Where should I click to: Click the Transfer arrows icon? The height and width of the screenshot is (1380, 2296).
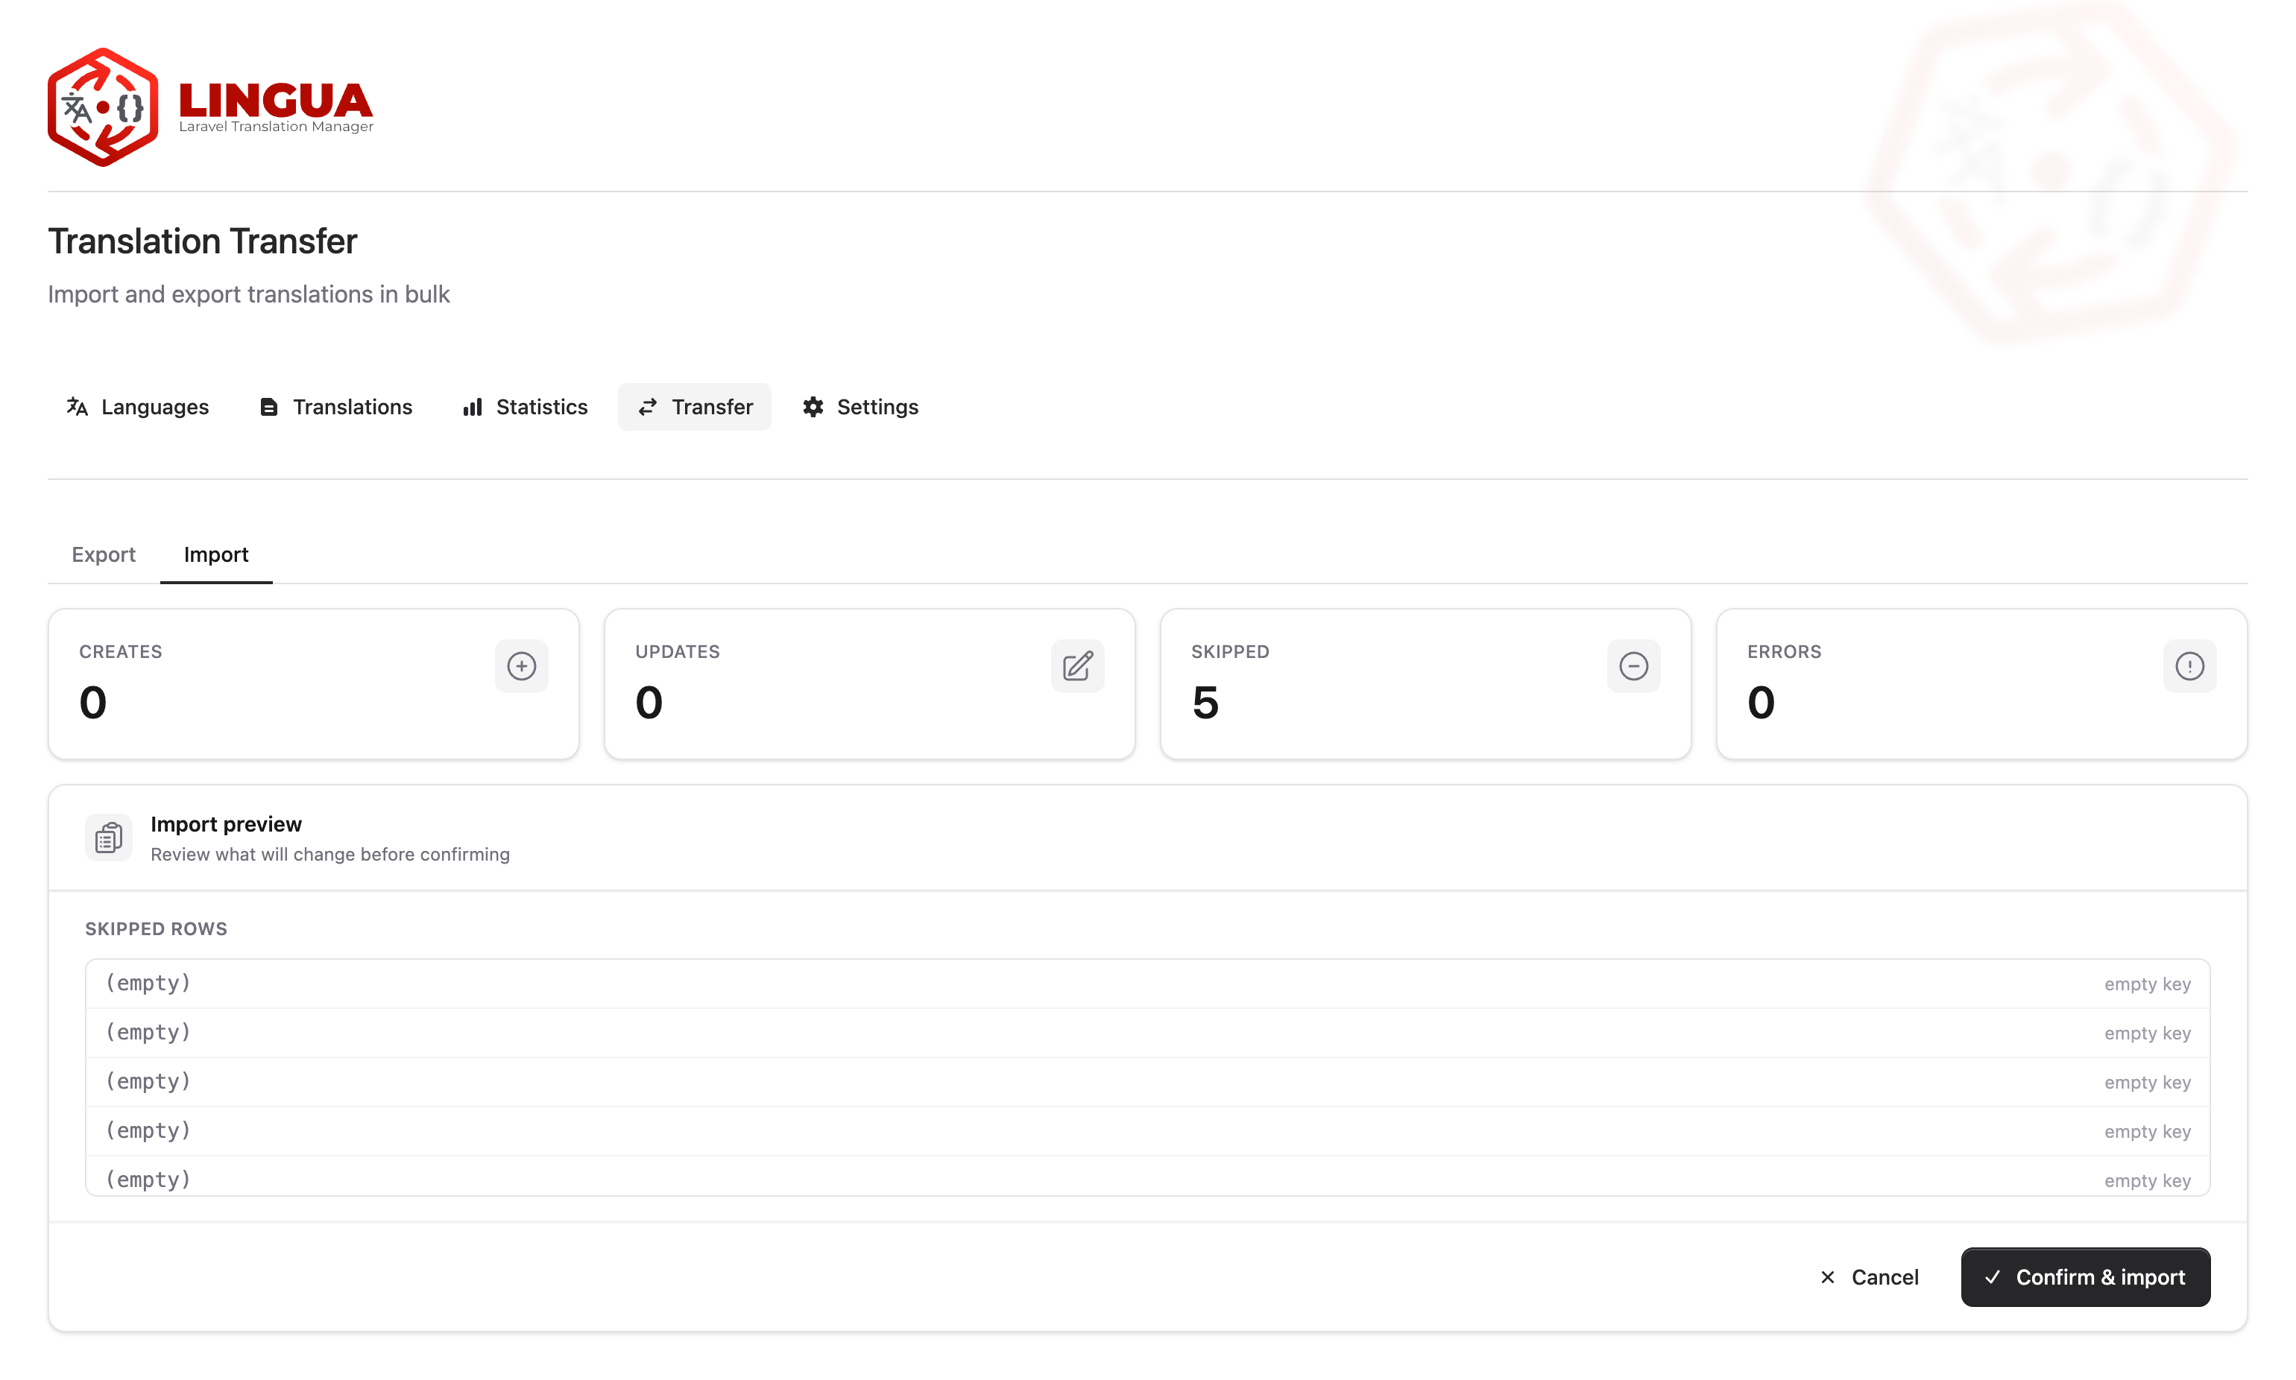coord(648,406)
